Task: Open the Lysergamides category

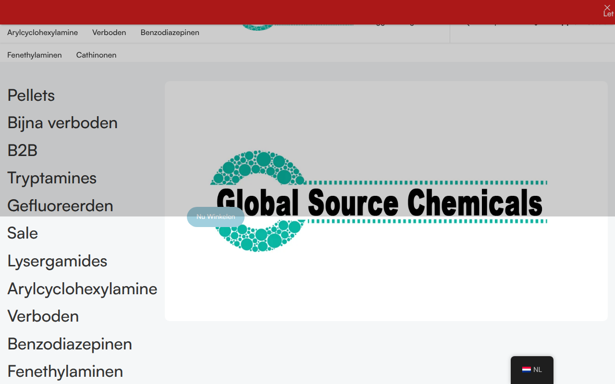Action: point(57,261)
